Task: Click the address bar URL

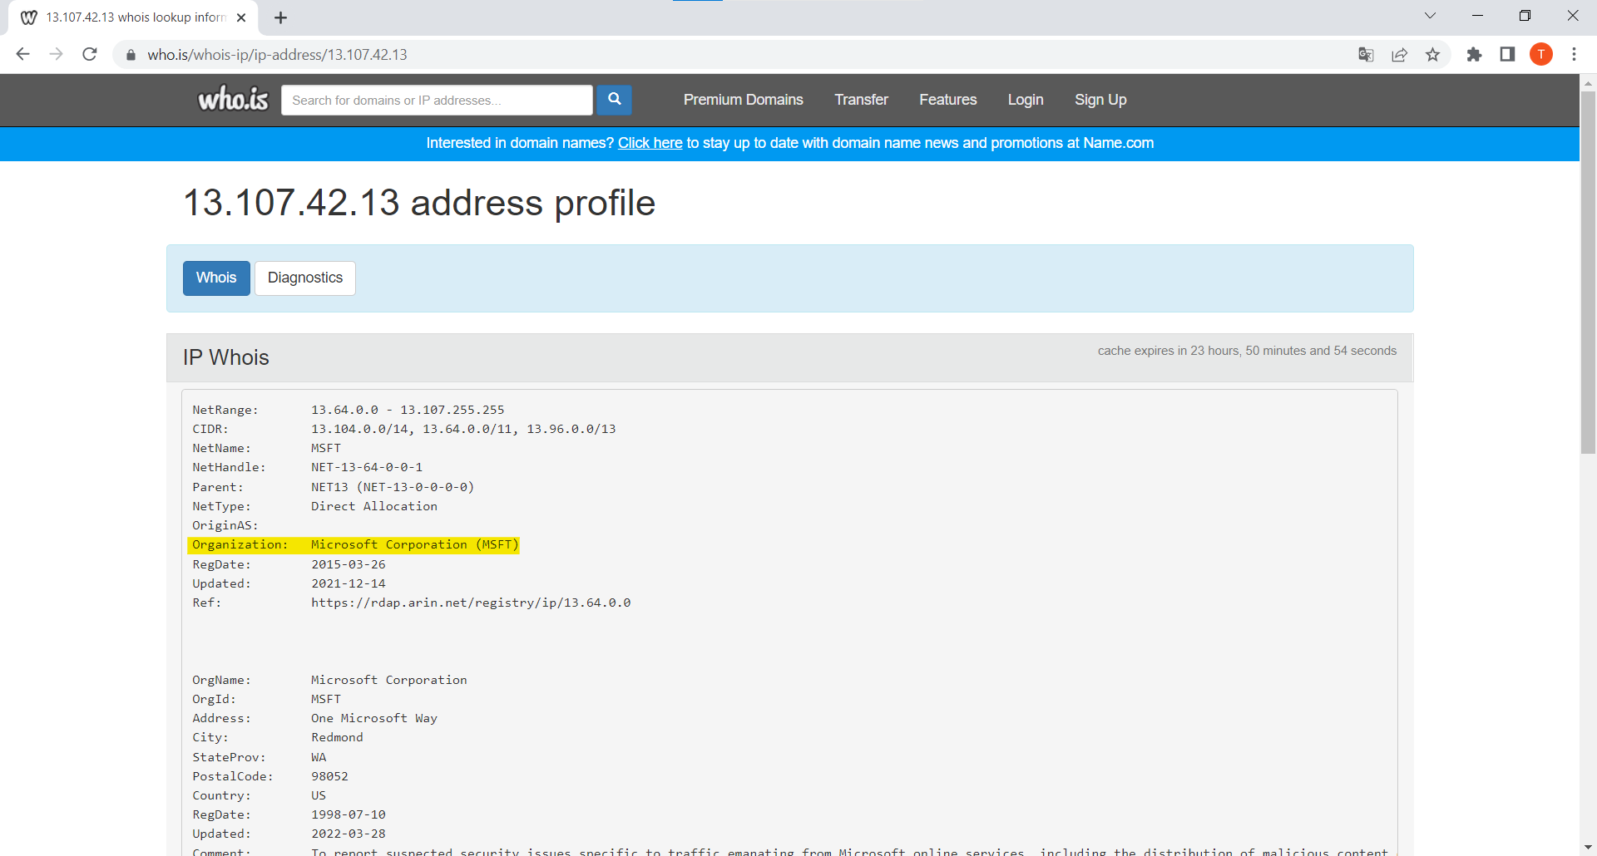Action: [277, 55]
